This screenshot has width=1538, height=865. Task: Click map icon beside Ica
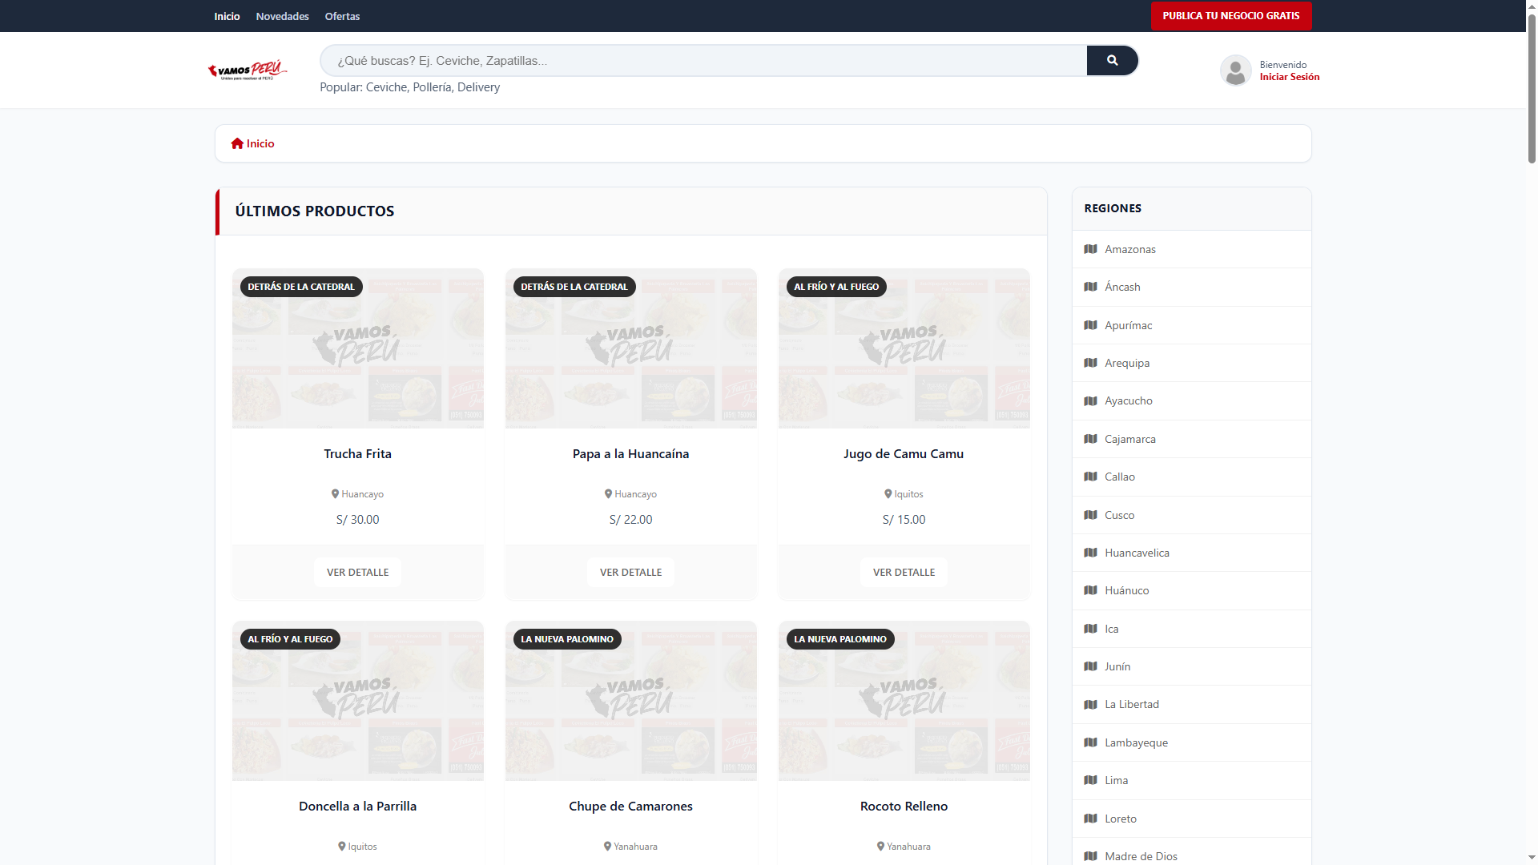[x=1090, y=629]
